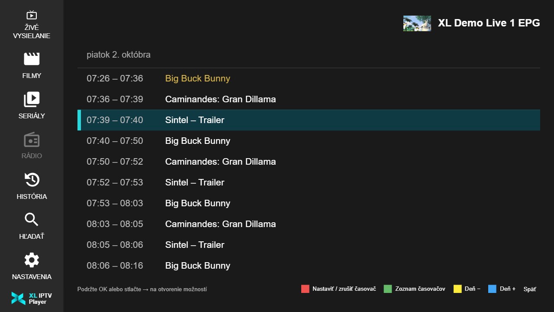Image resolution: width=554 pixels, height=312 pixels.
Task: Click the Podržte OK hint text
Action: (142, 289)
